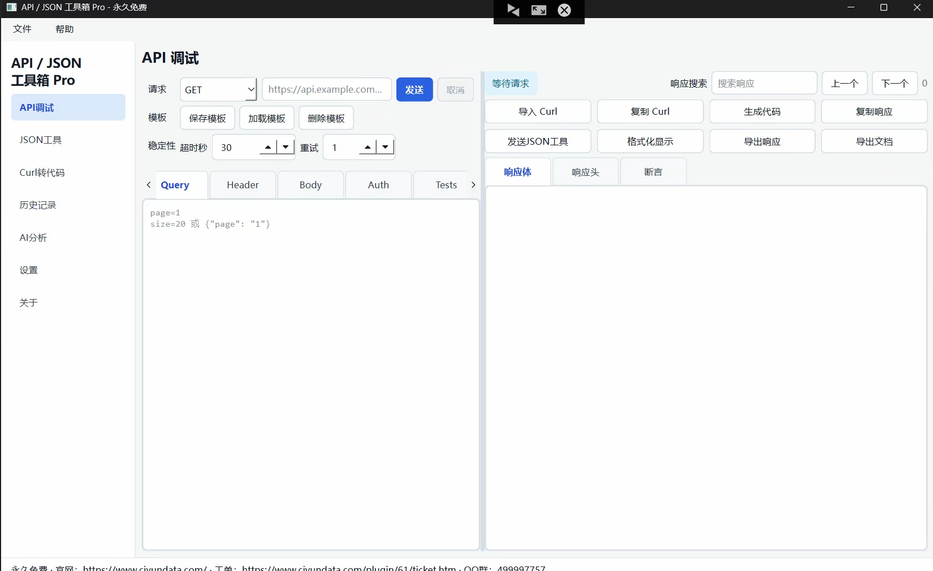Click 复制 Curl button
The width and height of the screenshot is (933, 571).
pos(650,111)
